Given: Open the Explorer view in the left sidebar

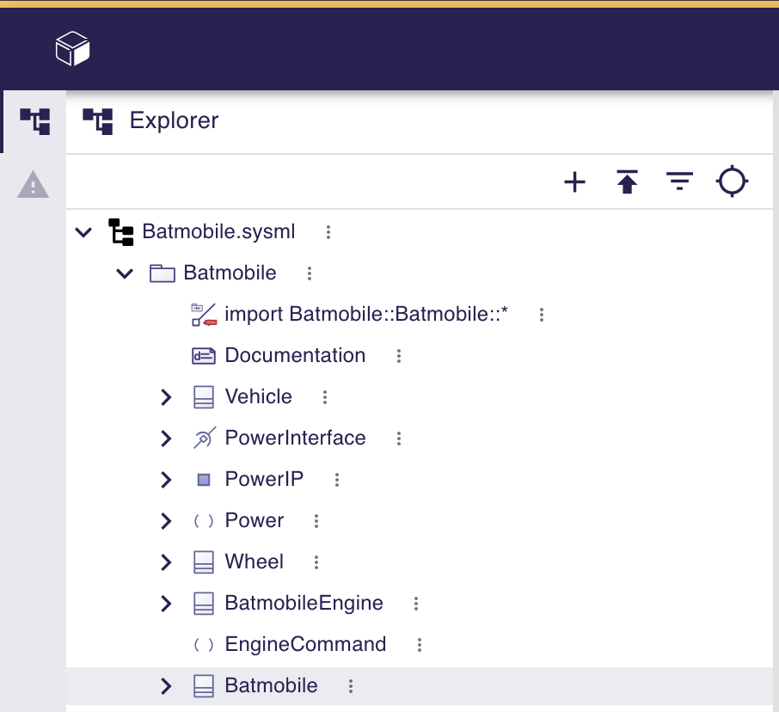Looking at the screenshot, I should [x=34, y=120].
